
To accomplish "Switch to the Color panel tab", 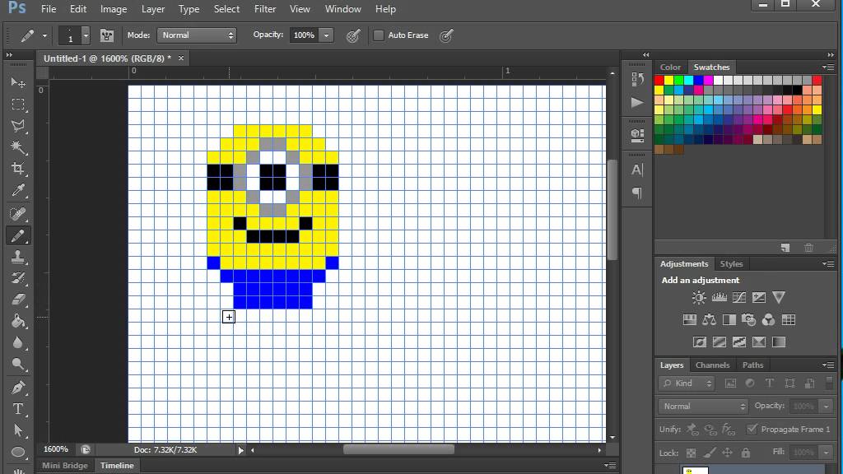I will [x=670, y=67].
